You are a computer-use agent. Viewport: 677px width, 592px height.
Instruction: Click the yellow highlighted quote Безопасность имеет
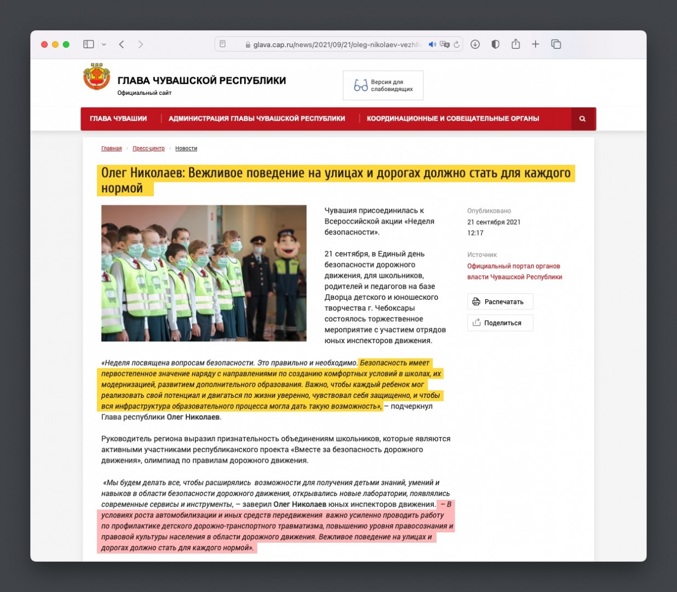271,384
